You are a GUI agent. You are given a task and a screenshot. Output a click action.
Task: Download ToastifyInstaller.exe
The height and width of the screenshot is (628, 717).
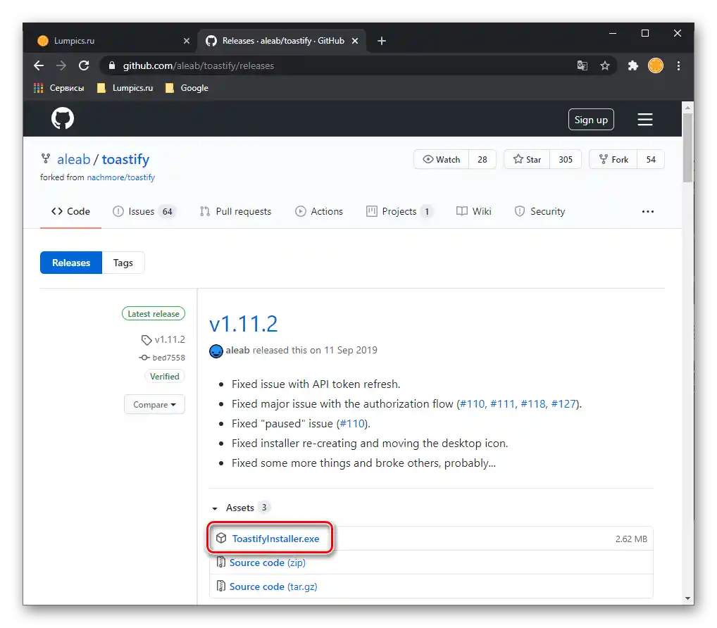pos(275,539)
